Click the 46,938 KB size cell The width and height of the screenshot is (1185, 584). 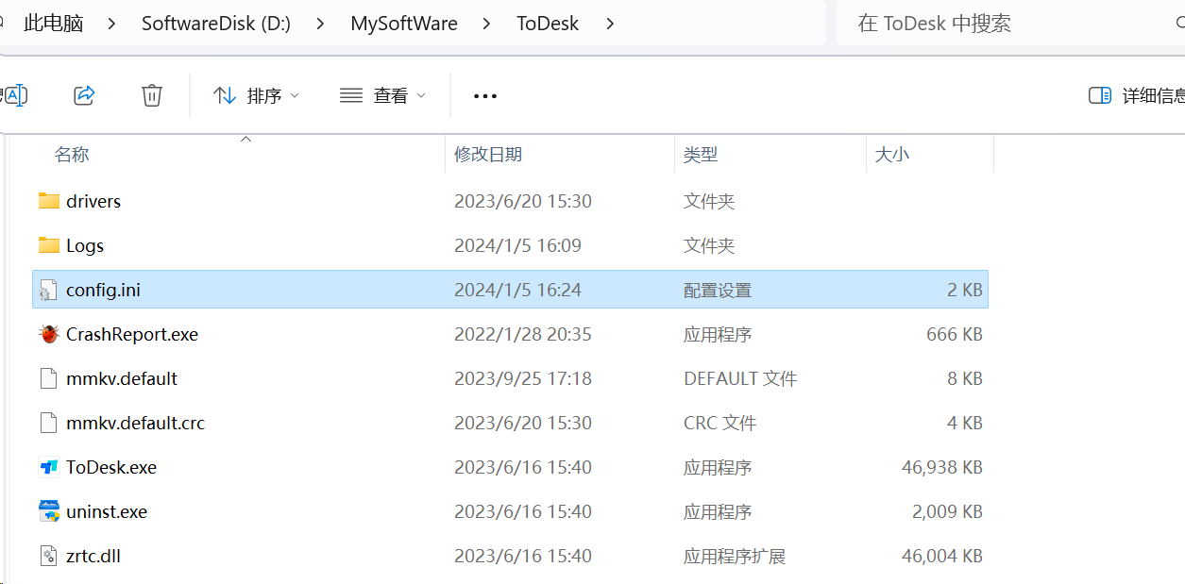coord(942,467)
